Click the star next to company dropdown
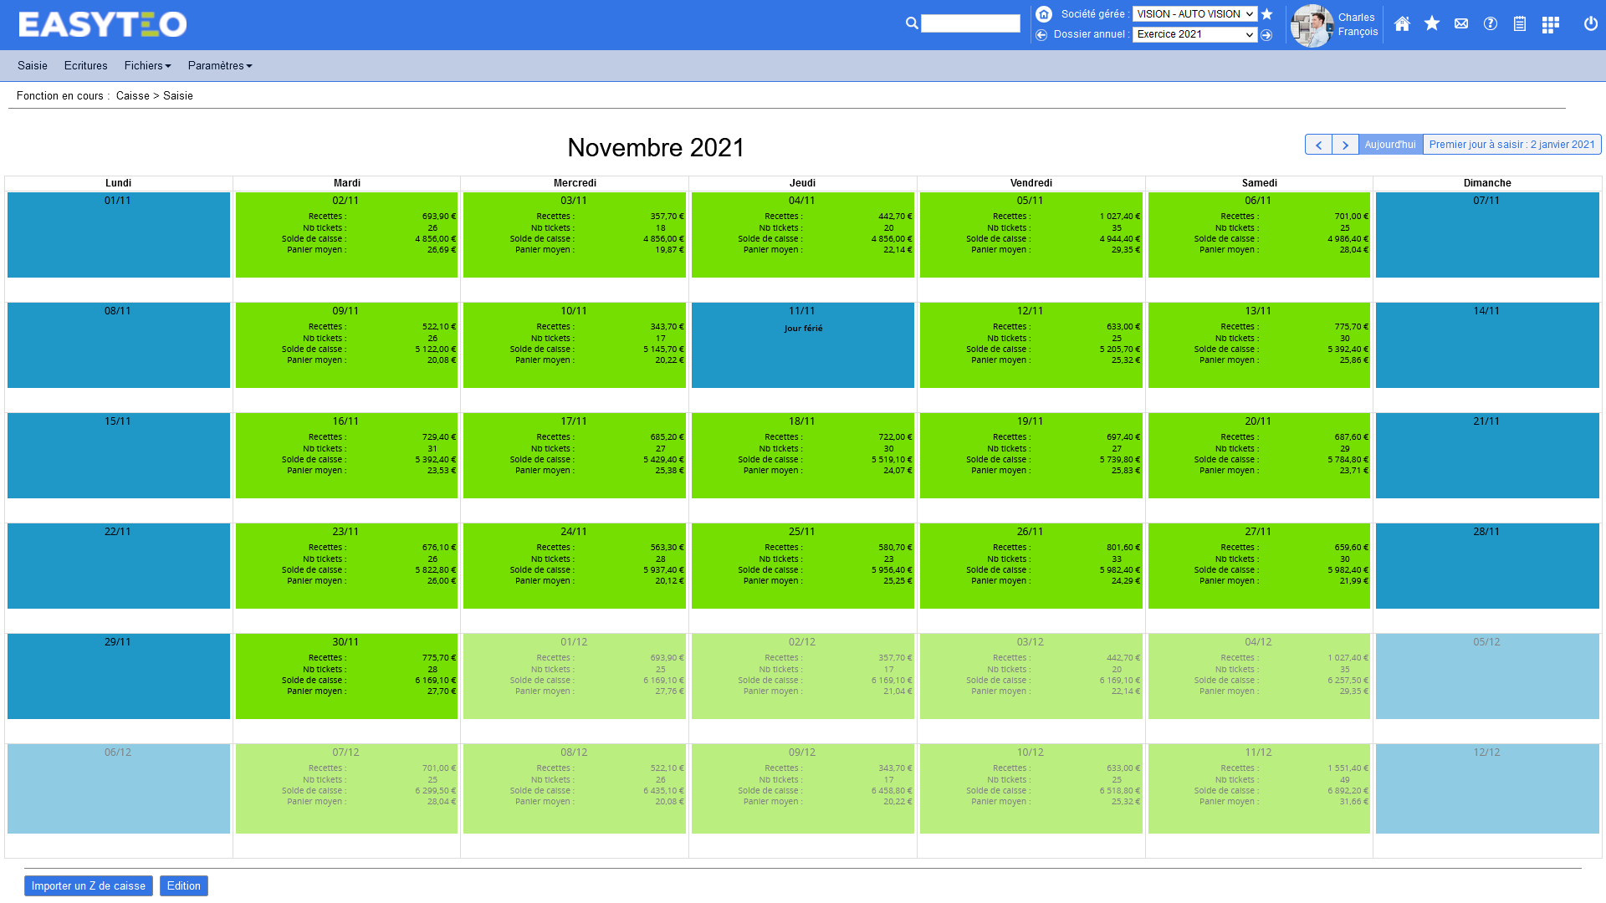This screenshot has width=1606, height=903. [1266, 14]
